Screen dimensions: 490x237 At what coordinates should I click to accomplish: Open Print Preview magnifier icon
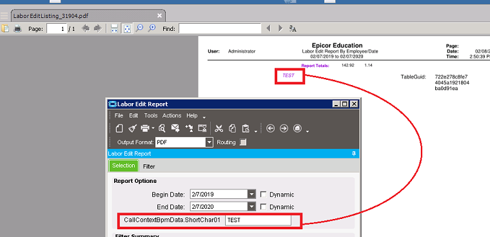click(162, 128)
